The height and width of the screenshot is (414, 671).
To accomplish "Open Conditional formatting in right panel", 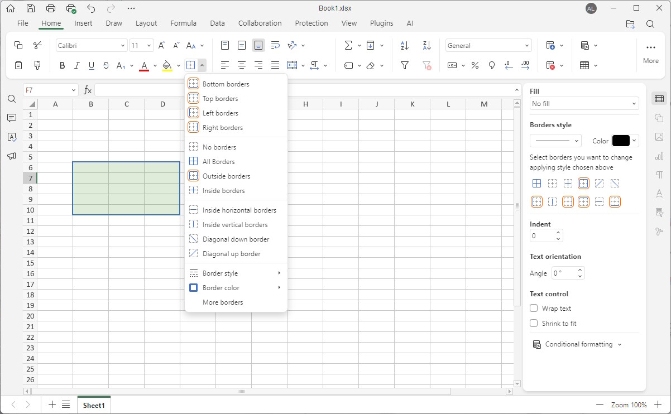I will tap(578, 344).
